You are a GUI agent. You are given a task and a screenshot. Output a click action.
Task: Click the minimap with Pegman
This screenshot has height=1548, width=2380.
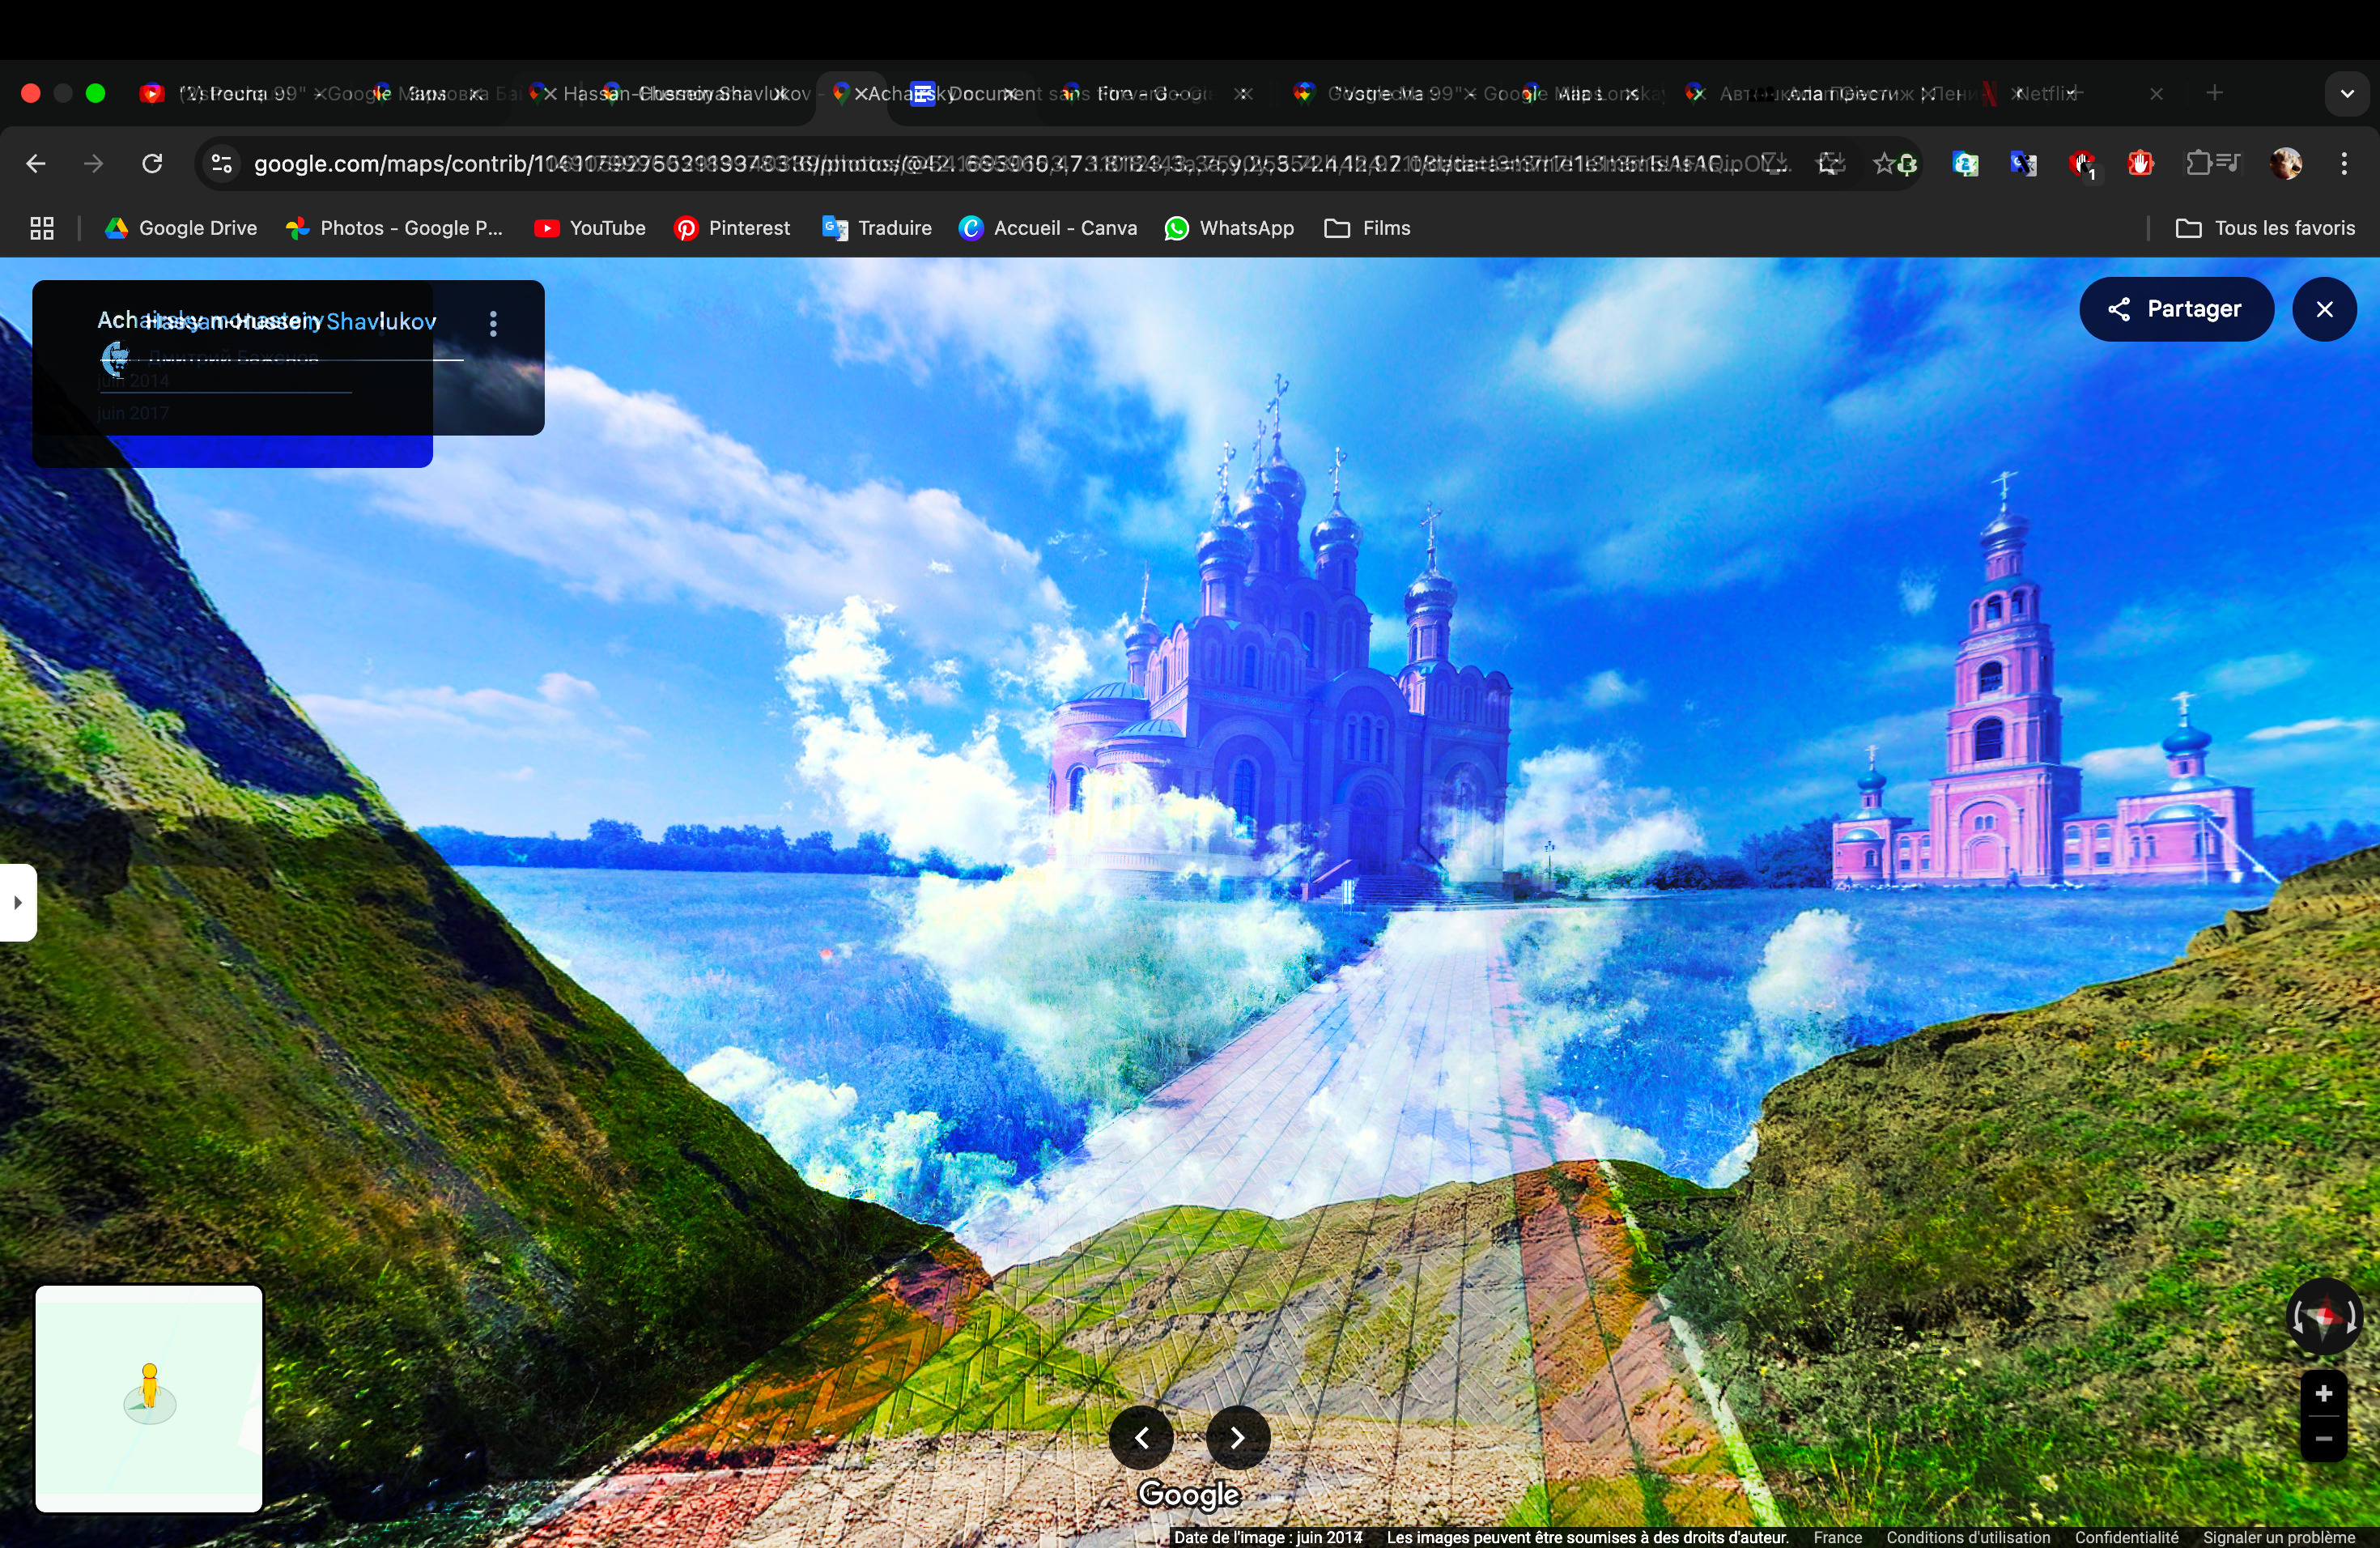(149, 1399)
